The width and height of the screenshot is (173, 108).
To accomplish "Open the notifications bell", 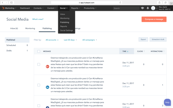I will (148, 8).
